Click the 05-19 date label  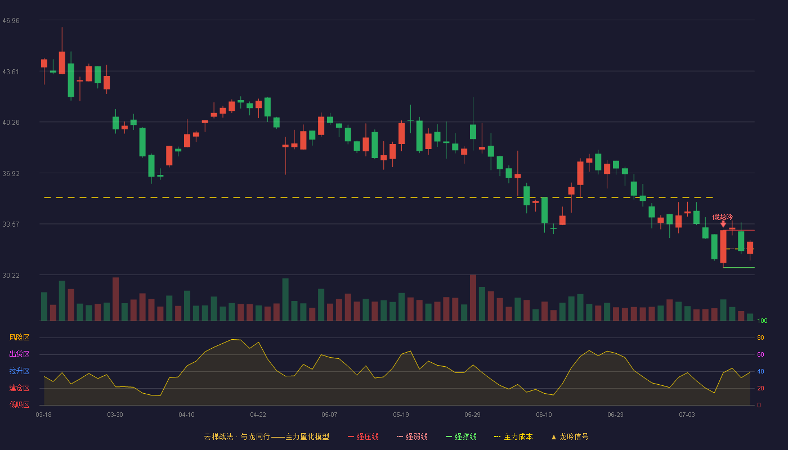[x=401, y=415]
